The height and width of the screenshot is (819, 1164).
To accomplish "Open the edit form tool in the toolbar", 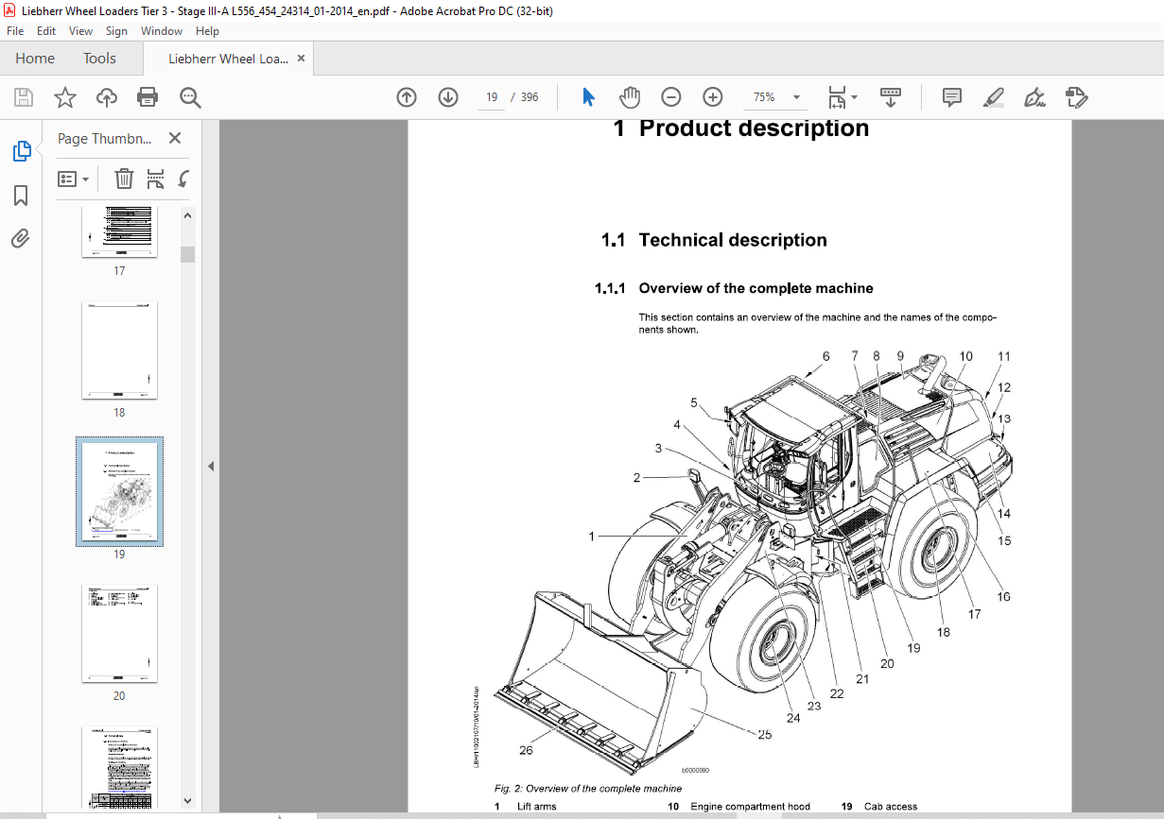I will tap(1076, 97).
